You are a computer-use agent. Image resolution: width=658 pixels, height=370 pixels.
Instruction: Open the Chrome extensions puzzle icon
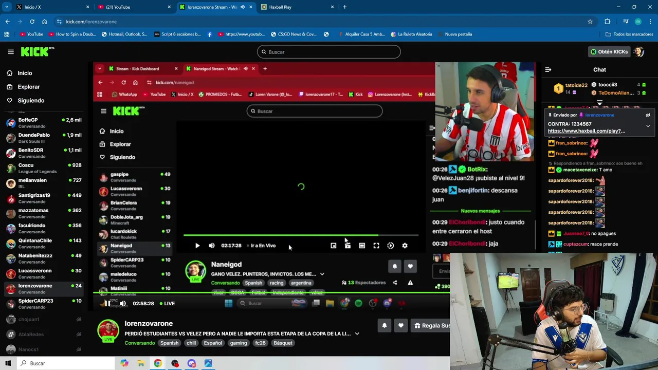tap(607, 22)
